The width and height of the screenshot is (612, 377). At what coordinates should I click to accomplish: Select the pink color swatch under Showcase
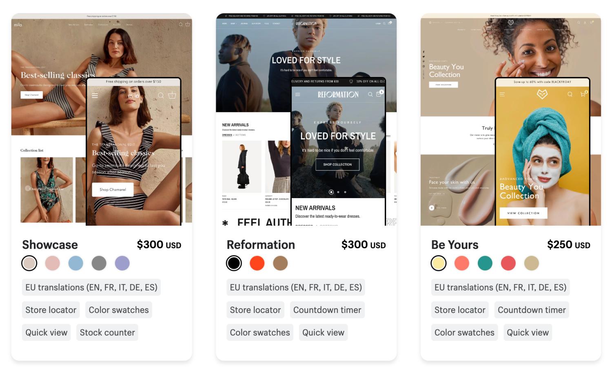(x=53, y=263)
